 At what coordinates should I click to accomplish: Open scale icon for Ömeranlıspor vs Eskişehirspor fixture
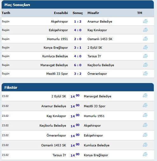point(145,135)
